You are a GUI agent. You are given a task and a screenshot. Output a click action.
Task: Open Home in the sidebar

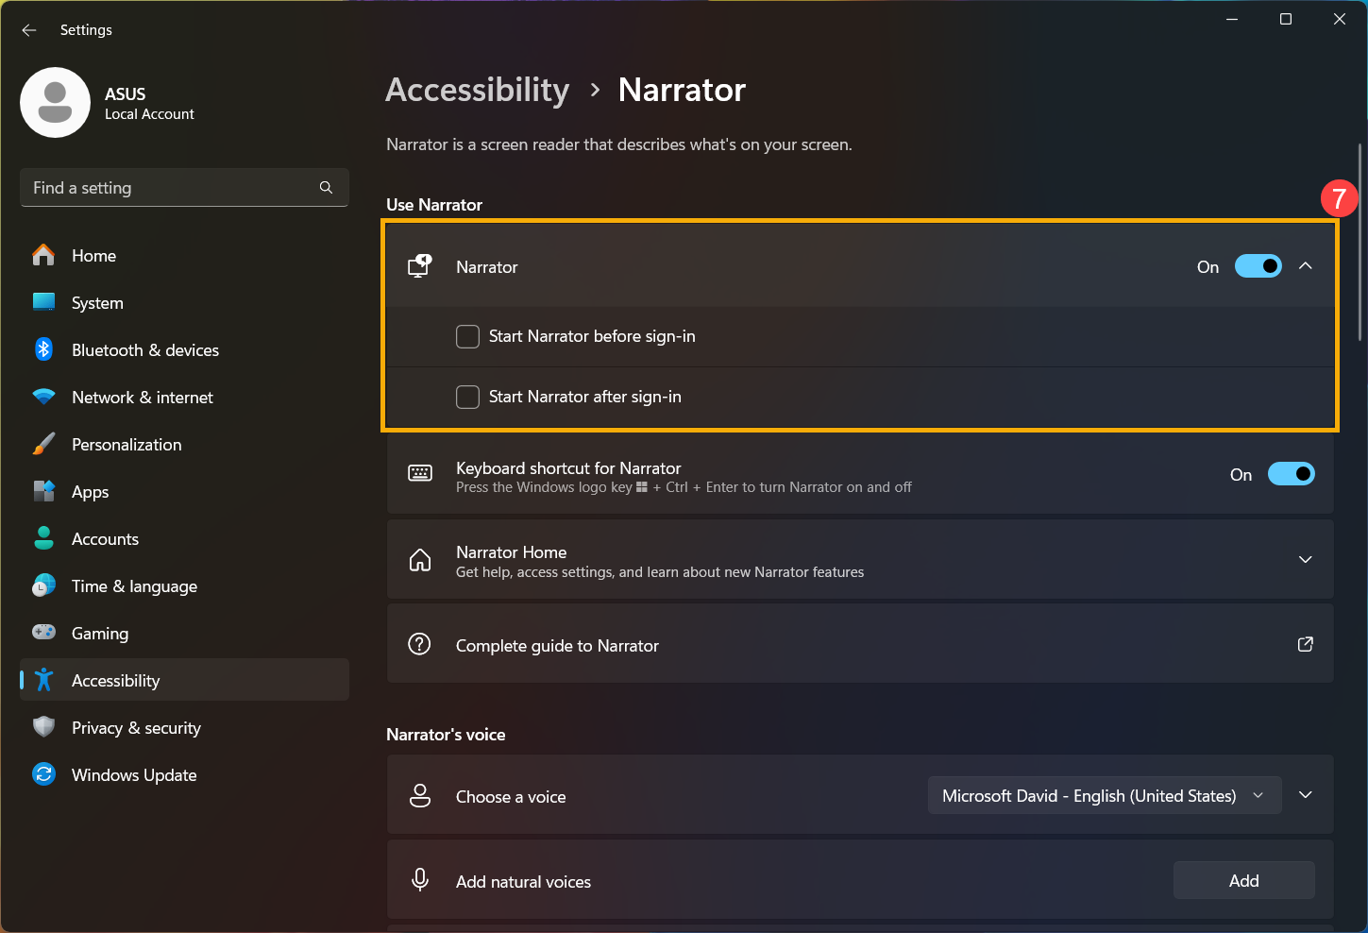(184, 255)
